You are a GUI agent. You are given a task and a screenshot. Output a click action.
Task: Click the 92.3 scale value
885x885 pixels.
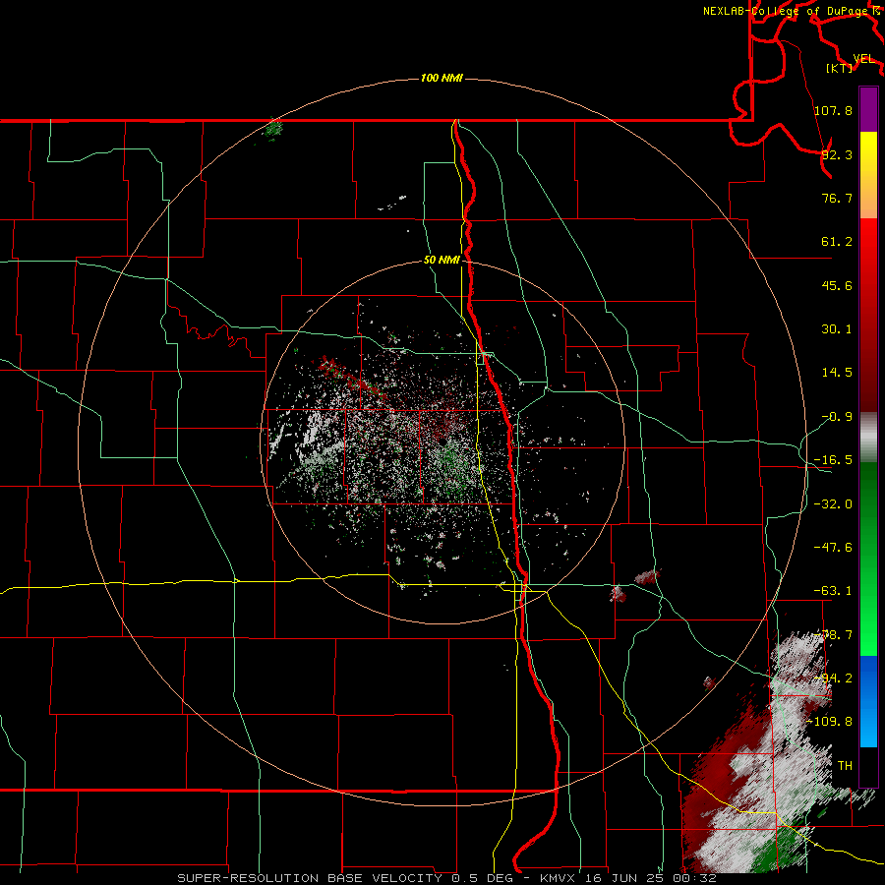tap(837, 154)
